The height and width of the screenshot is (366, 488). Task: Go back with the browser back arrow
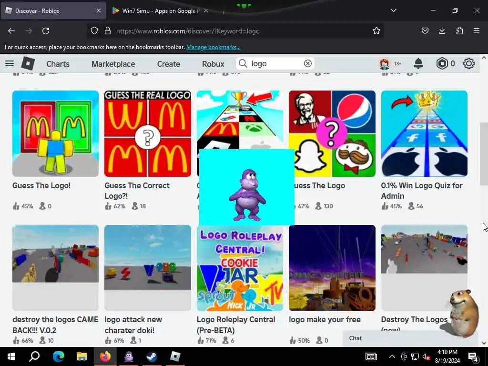[x=11, y=31]
